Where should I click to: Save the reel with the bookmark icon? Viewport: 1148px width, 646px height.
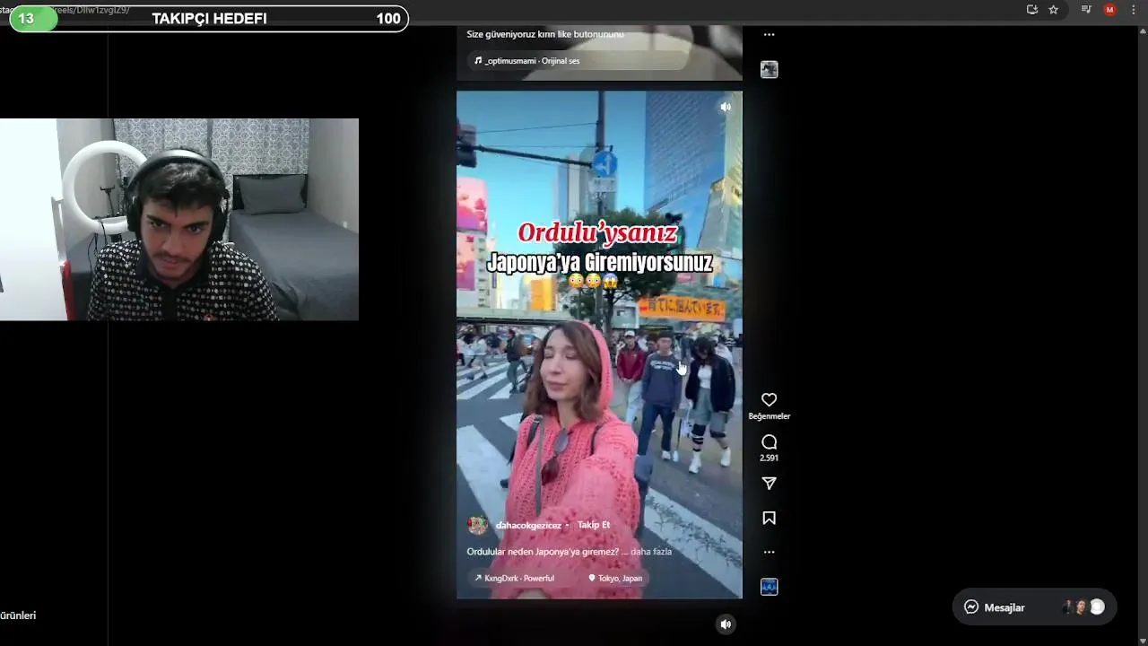point(769,518)
